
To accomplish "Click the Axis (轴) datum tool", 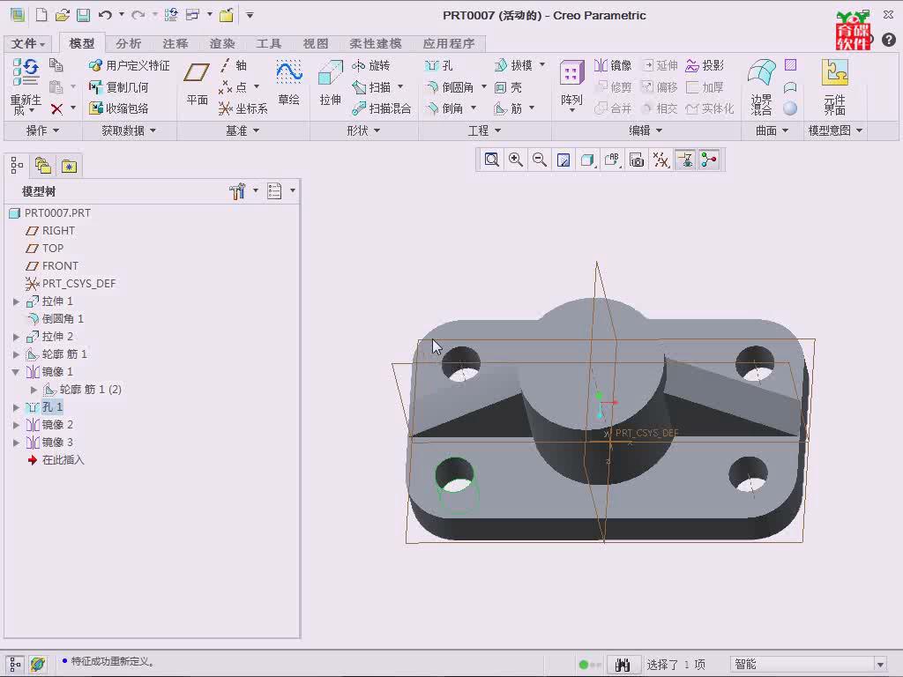I will point(234,65).
